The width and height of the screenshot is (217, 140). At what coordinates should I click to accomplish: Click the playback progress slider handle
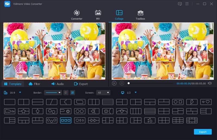click(129, 83)
